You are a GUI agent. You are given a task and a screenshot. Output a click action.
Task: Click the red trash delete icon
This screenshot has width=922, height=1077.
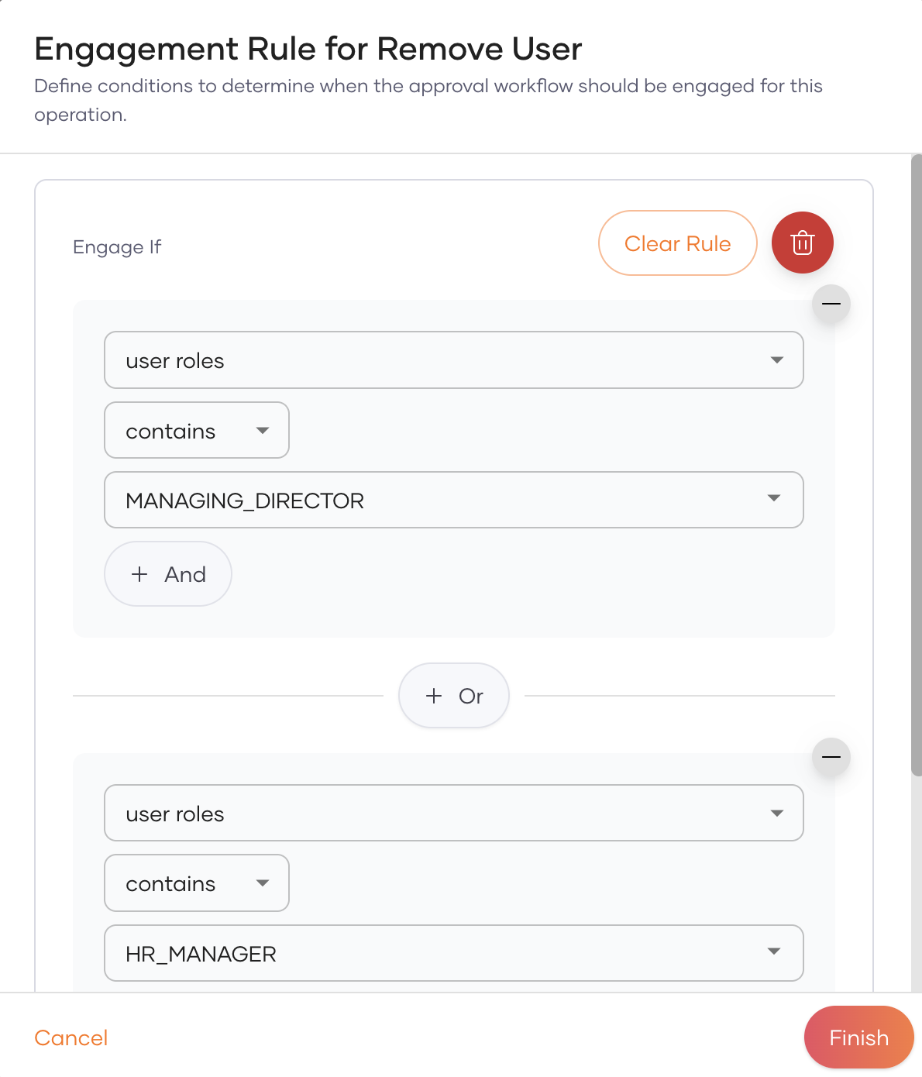coord(802,243)
